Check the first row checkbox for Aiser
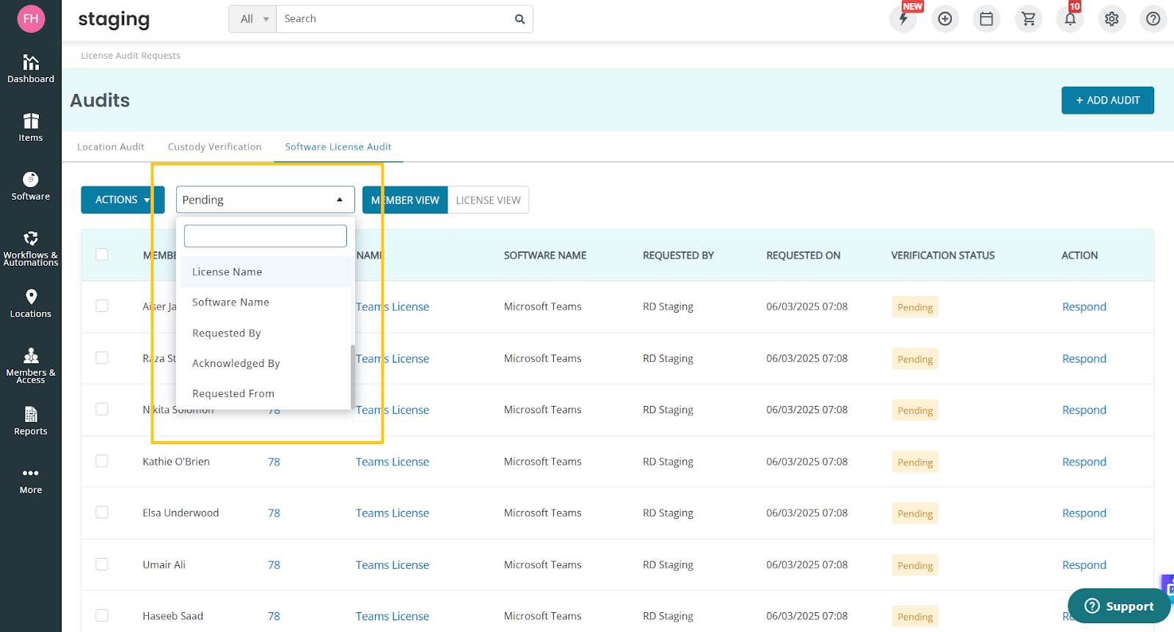 pyautogui.click(x=102, y=306)
